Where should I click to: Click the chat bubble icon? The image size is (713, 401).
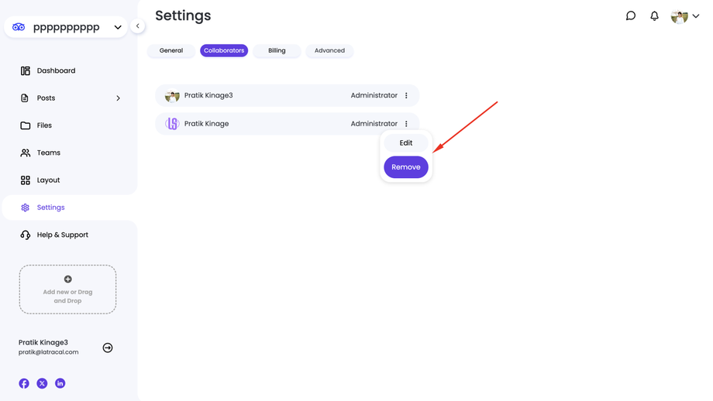(x=631, y=15)
